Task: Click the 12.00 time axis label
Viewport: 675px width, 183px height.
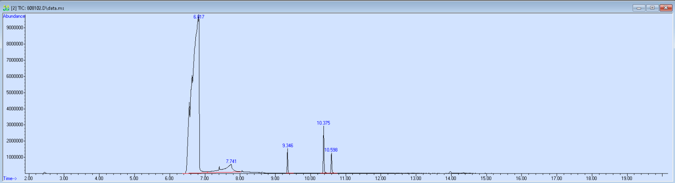Action: [380, 178]
